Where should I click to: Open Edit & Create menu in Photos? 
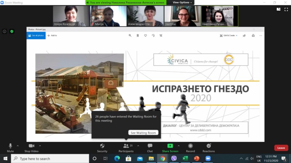click(229, 35)
